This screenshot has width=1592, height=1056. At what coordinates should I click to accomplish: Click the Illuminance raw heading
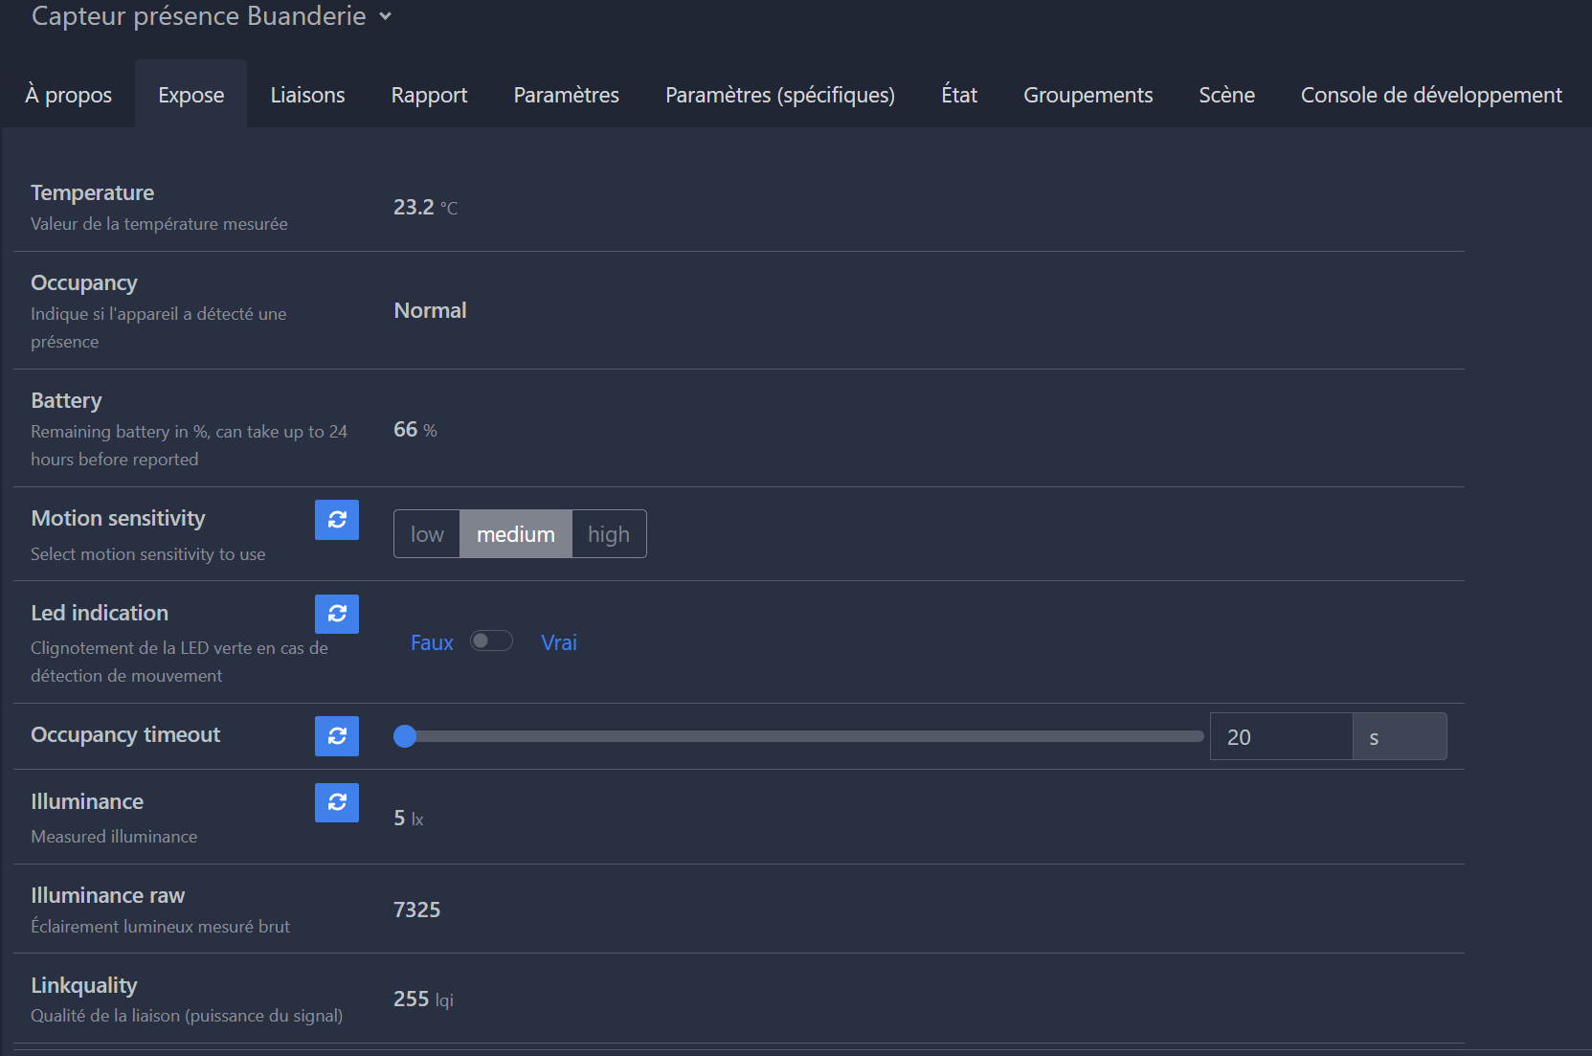point(107,895)
